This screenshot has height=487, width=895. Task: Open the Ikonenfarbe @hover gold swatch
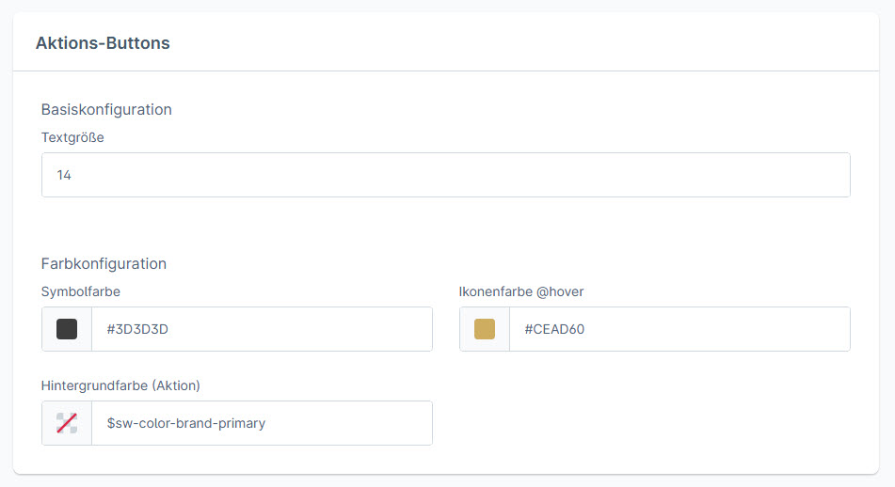coord(485,329)
